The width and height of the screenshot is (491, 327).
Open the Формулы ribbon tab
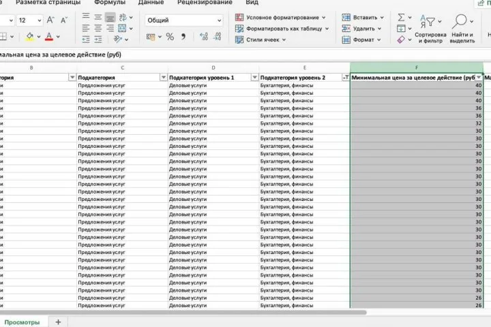pyautogui.click(x=110, y=3)
